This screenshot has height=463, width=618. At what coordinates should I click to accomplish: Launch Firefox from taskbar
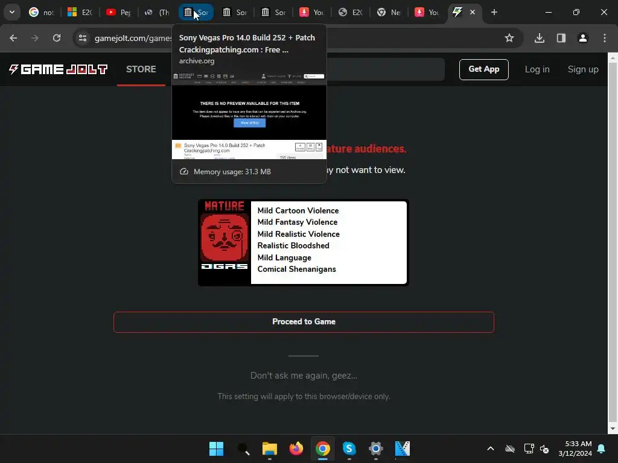pyautogui.click(x=296, y=449)
